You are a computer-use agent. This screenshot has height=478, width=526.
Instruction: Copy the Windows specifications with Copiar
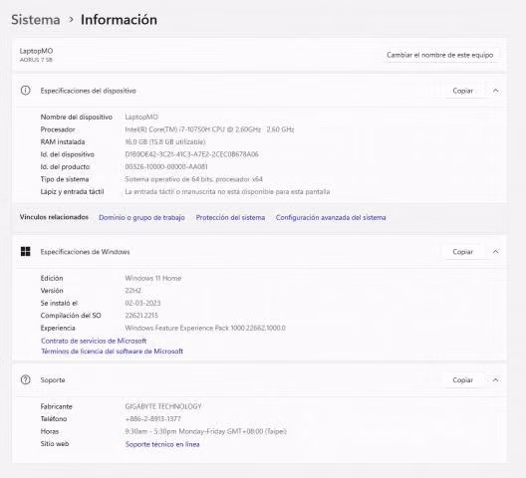click(x=463, y=252)
